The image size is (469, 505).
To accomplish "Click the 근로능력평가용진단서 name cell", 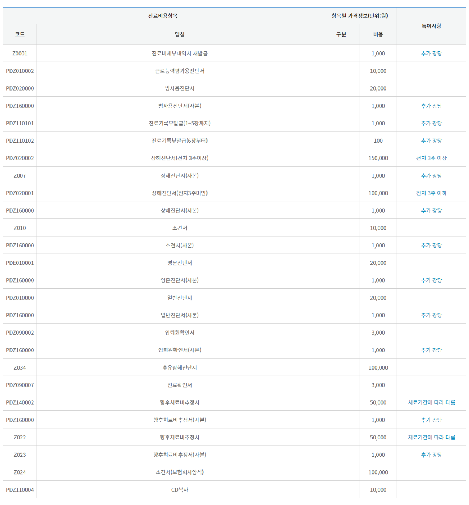I will pos(180,71).
